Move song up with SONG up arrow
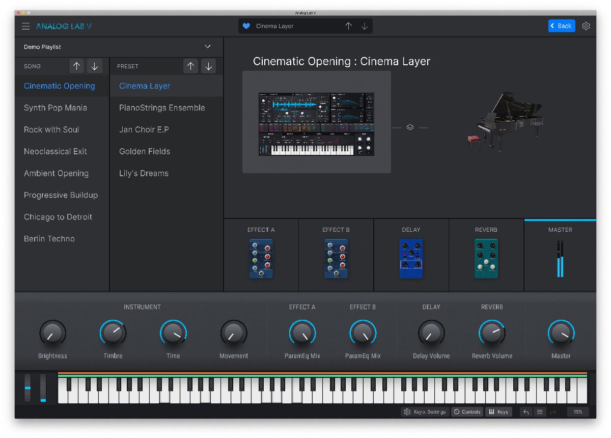 pos(76,66)
